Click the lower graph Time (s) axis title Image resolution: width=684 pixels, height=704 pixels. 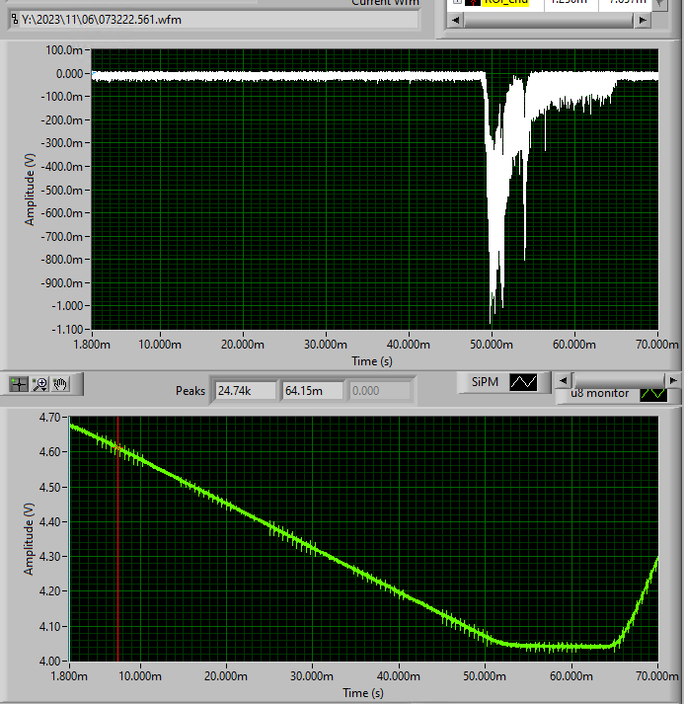coord(363,693)
